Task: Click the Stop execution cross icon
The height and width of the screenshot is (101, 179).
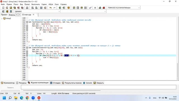Action: click(x=95, y=8)
